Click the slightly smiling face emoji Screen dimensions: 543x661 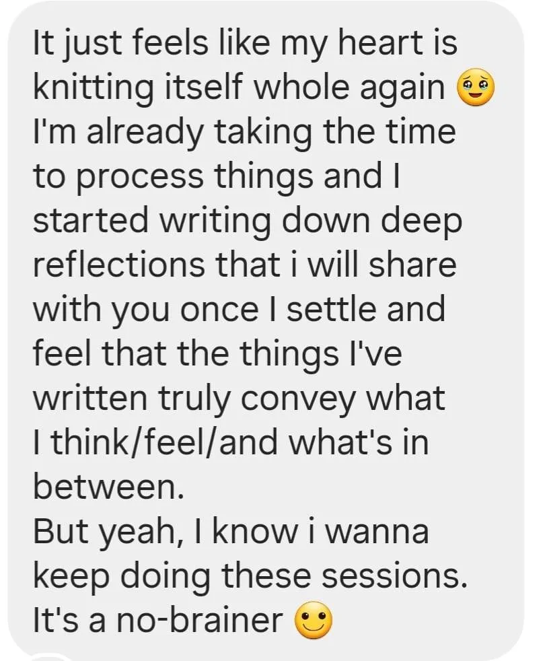click(313, 620)
